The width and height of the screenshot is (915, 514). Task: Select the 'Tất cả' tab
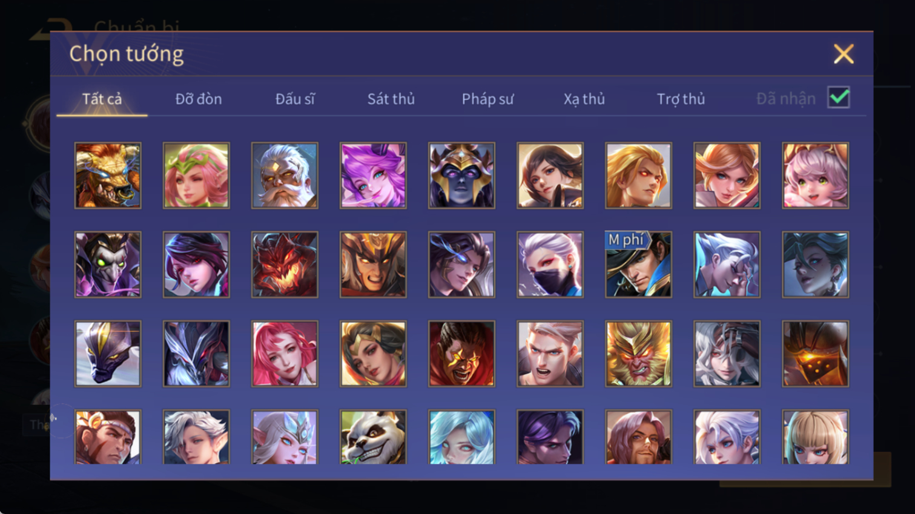pyautogui.click(x=102, y=99)
